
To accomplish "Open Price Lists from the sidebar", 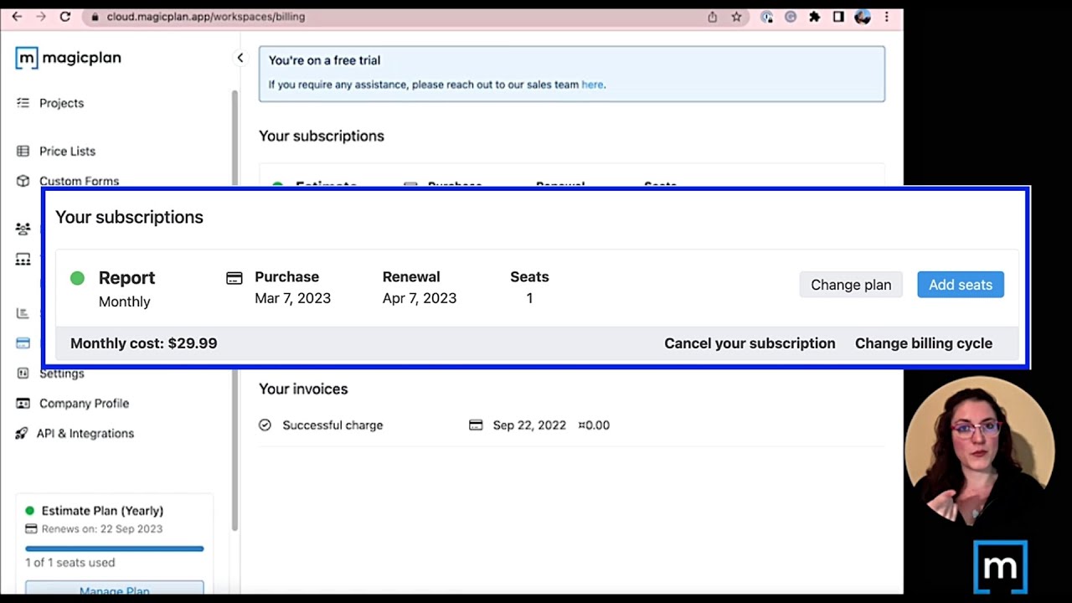I will pyautogui.click(x=67, y=152).
